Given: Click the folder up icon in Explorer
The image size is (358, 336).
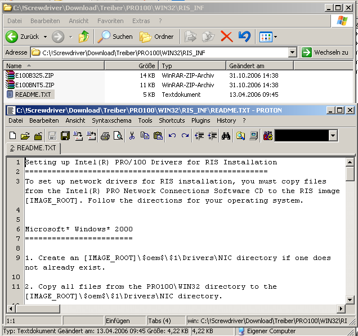Looking at the screenshot, I should click(x=84, y=37).
